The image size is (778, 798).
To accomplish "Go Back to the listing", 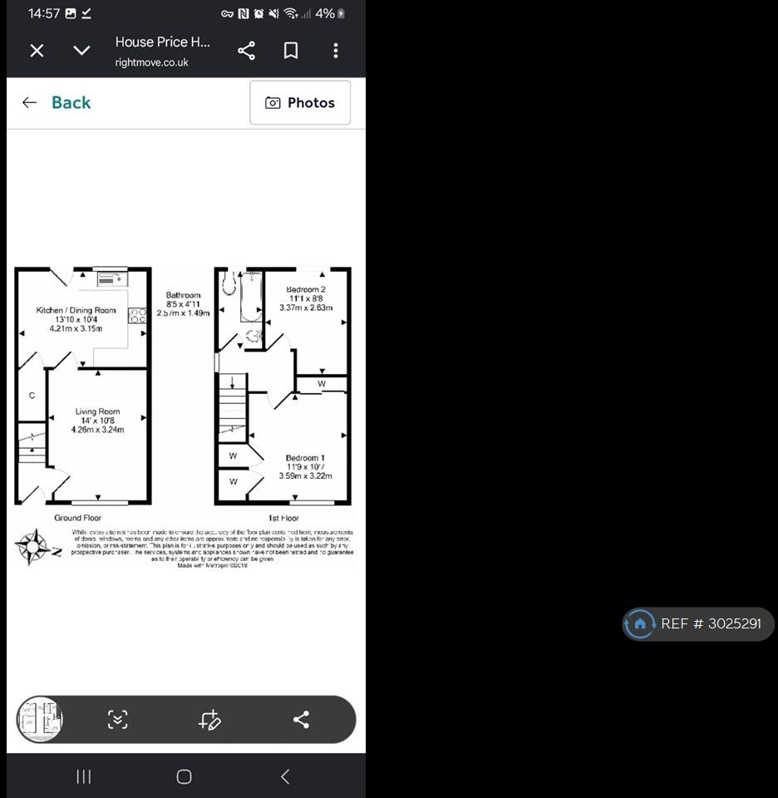I will coord(71,102).
